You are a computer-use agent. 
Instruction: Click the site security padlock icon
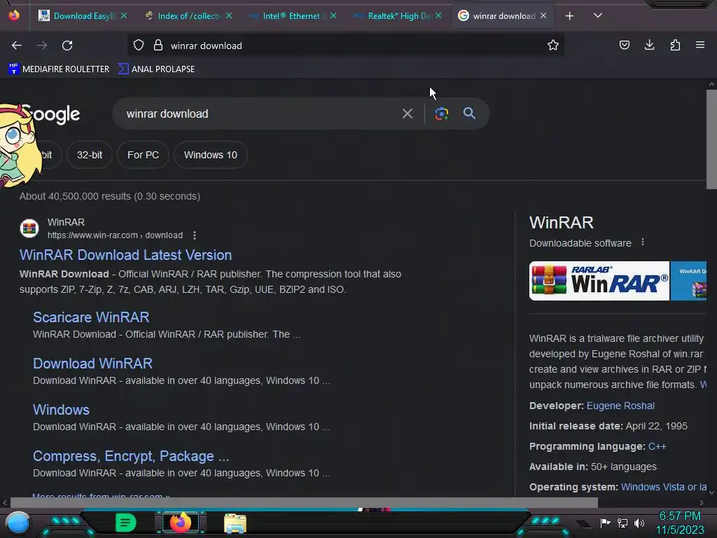click(x=158, y=46)
